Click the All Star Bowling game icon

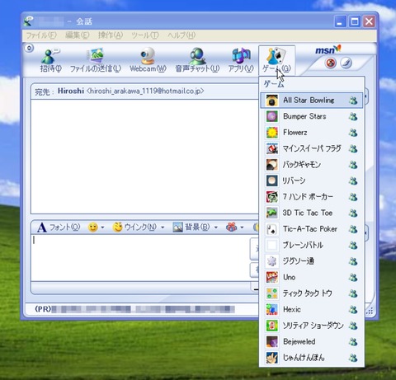272,101
